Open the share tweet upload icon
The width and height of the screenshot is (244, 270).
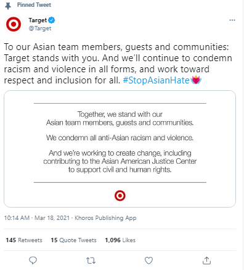(x=206, y=260)
